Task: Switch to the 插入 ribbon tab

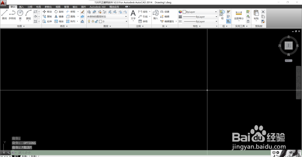Action: tap(21, 7)
